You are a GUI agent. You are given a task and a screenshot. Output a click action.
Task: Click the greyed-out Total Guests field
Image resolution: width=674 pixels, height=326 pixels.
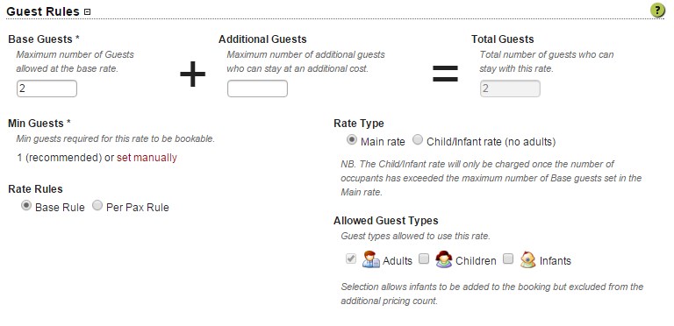coord(510,89)
